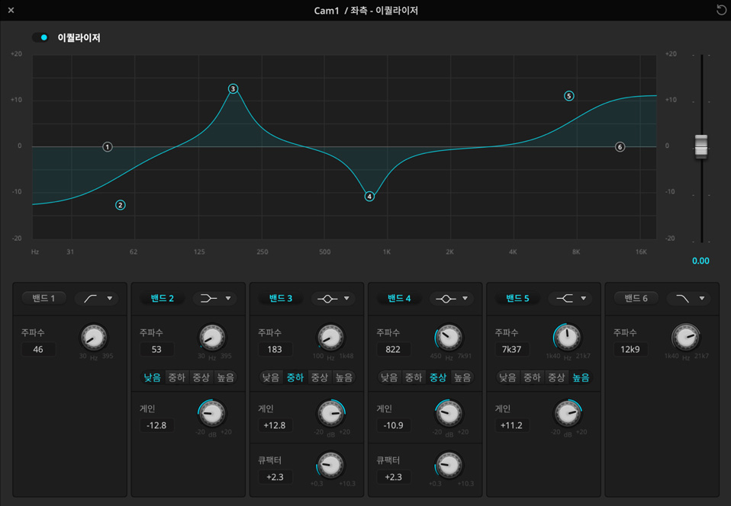Click the output gain fader handle
Viewport: 731px width, 506px height.
click(x=701, y=146)
